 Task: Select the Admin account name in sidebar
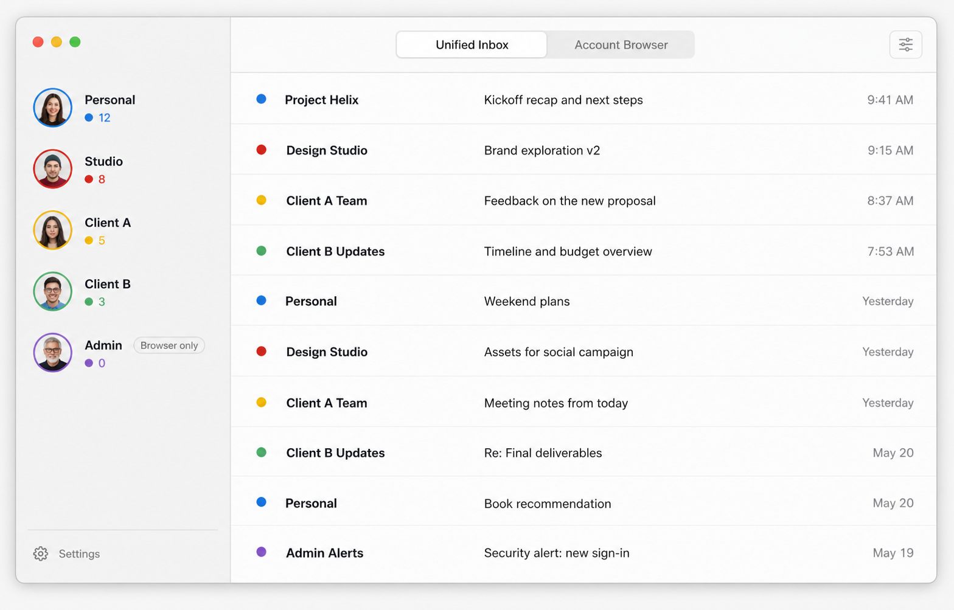click(x=103, y=345)
